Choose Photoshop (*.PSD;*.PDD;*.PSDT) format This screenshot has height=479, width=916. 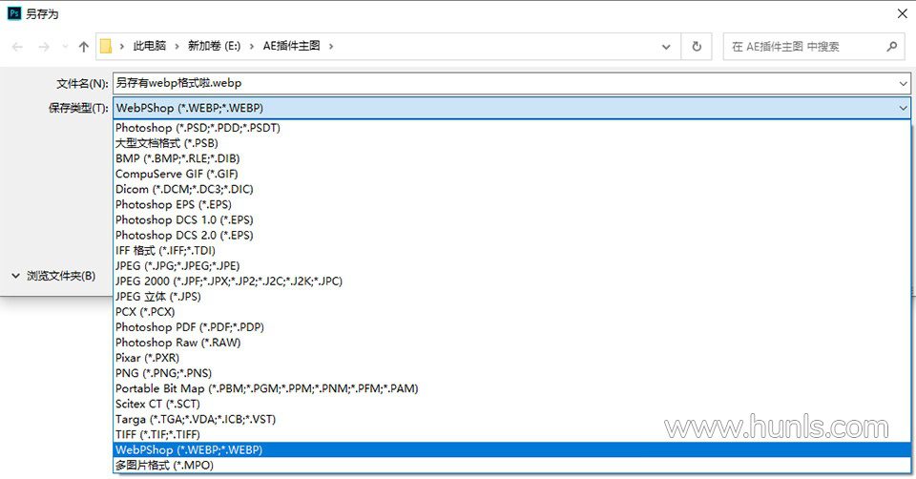(x=511, y=127)
